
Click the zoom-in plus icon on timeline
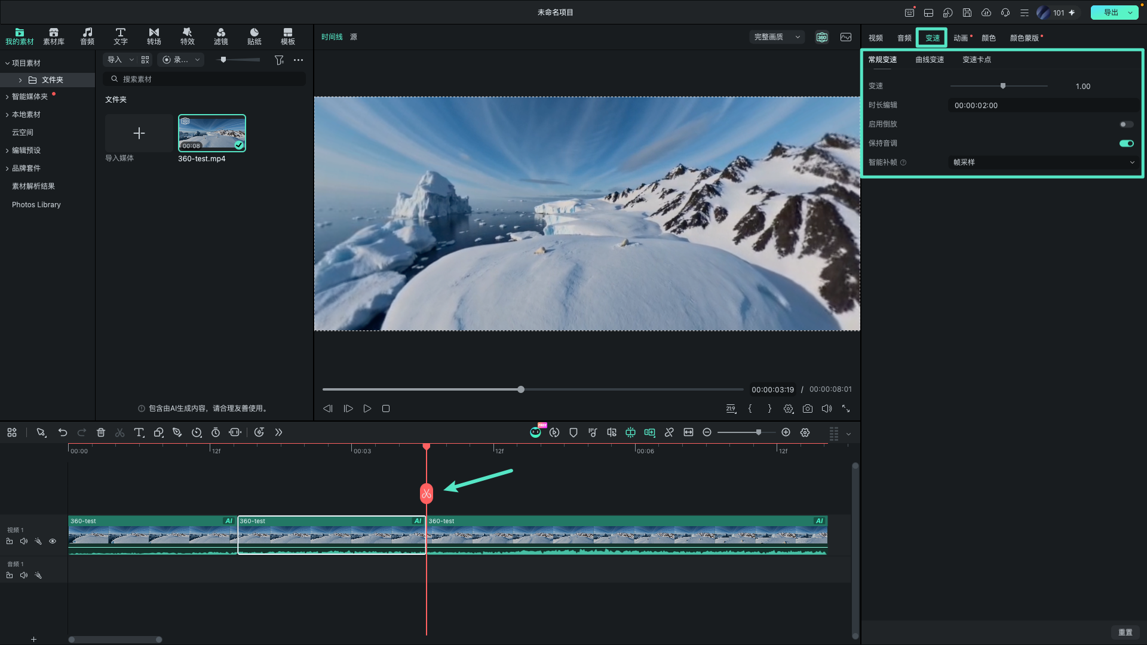click(x=786, y=432)
